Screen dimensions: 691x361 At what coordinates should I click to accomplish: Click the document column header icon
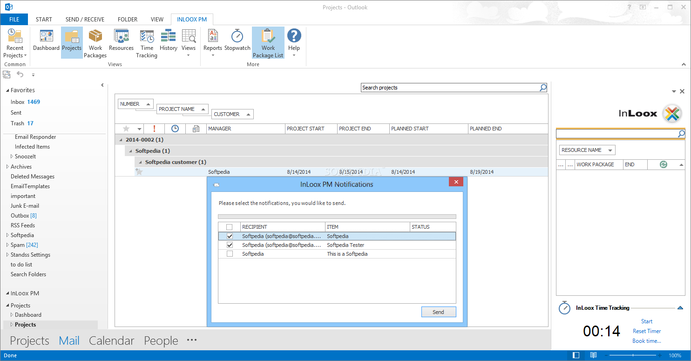[196, 129]
